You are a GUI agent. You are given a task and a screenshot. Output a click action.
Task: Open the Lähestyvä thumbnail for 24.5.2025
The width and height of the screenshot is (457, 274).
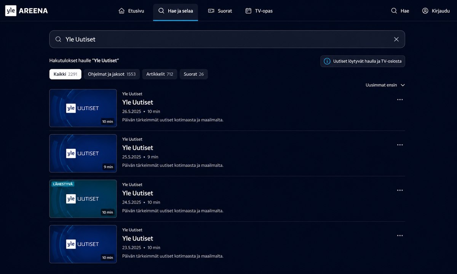pyautogui.click(x=83, y=199)
